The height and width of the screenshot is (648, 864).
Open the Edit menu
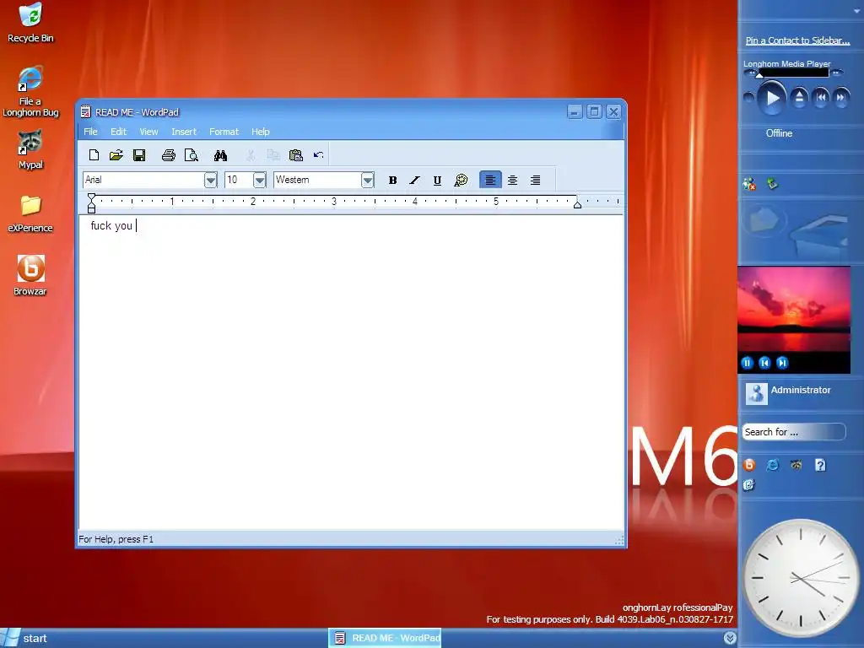pos(118,132)
